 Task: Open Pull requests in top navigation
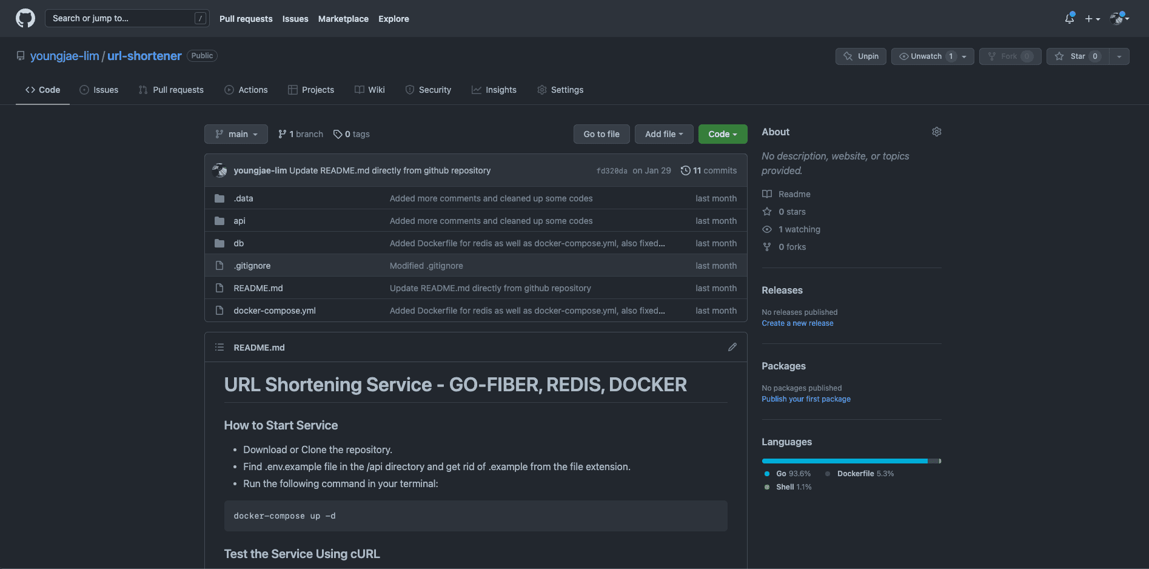(246, 19)
